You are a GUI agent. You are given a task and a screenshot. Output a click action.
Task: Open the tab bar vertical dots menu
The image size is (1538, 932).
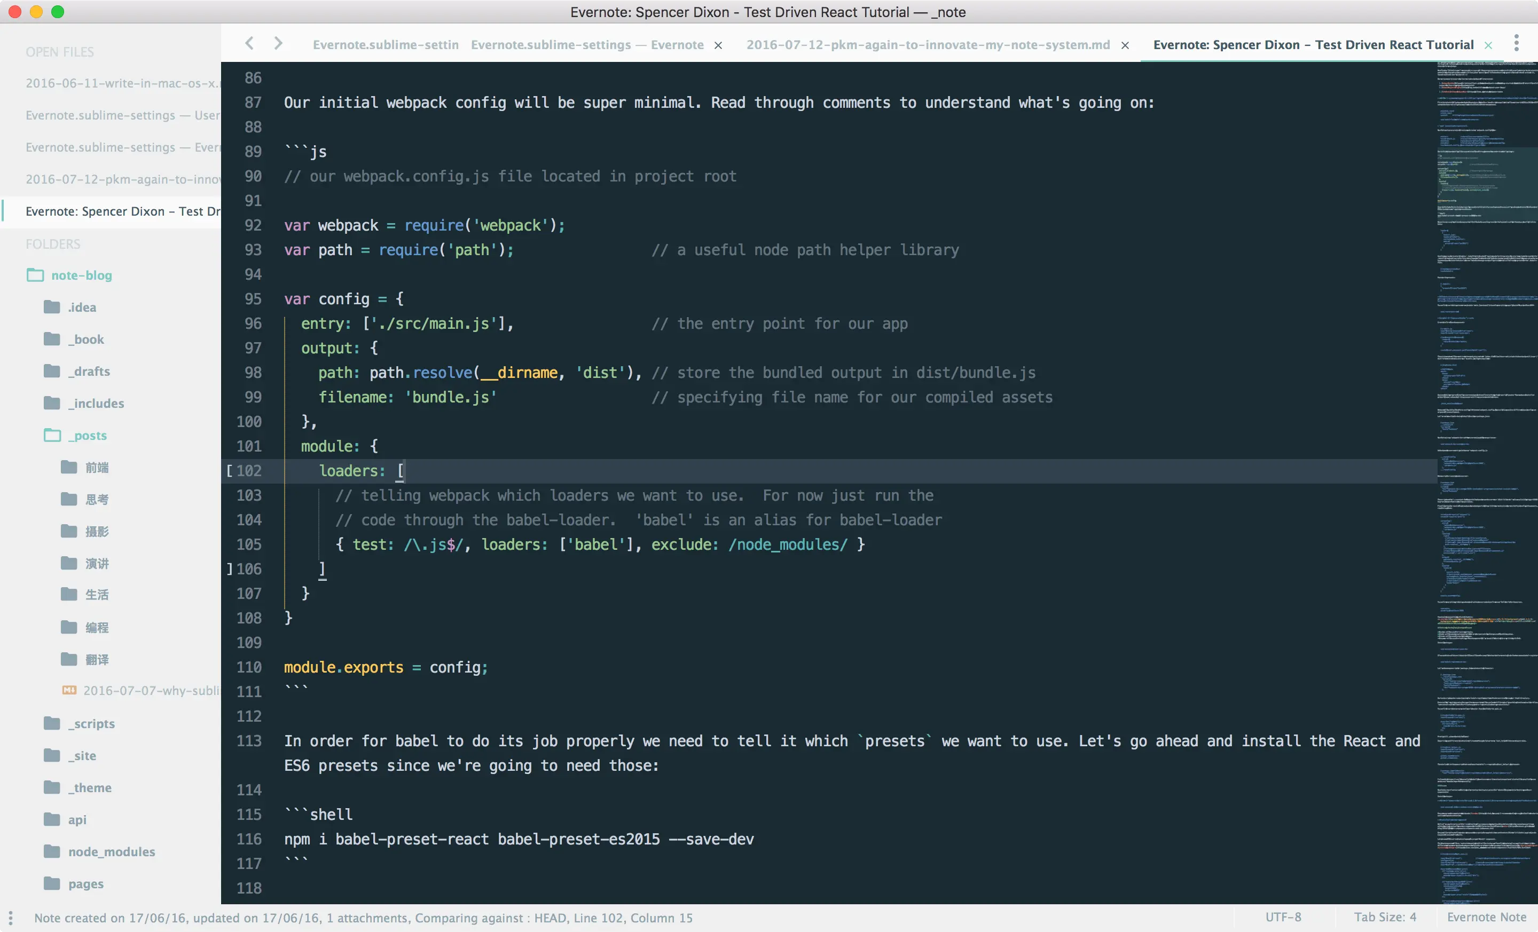click(1516, 43)
